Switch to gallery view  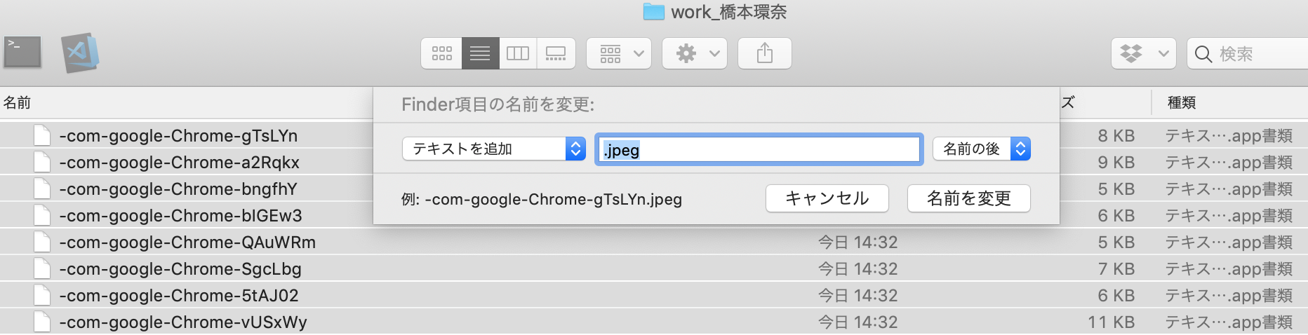click(556, 53)
